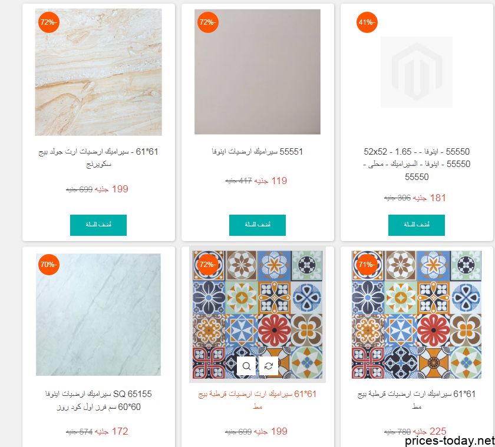Click the 70% discount badge on white marble tile
Viewport: 495px width, 447px height.
pos(48,264)
